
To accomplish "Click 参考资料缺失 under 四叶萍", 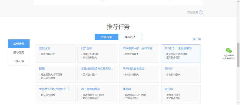I will tap(173, 75).
